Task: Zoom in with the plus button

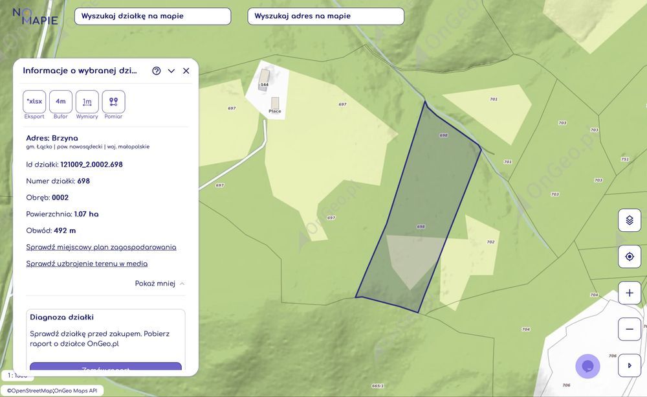Action: [629, 293]
